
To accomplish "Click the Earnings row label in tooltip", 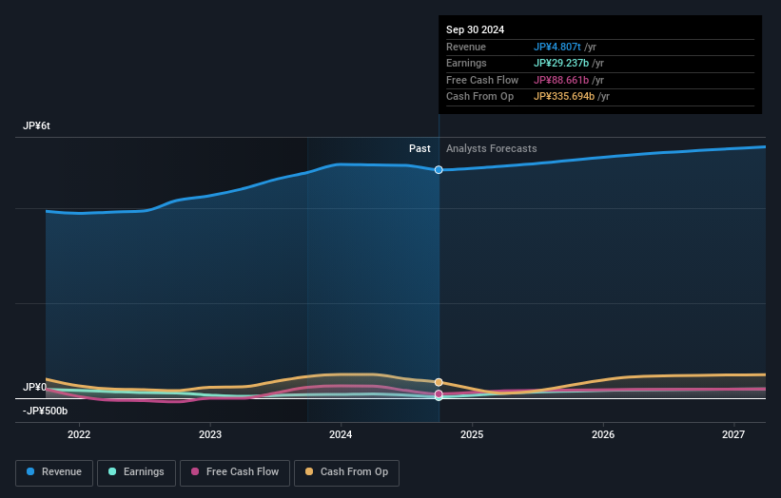I will tap(466, 63).
